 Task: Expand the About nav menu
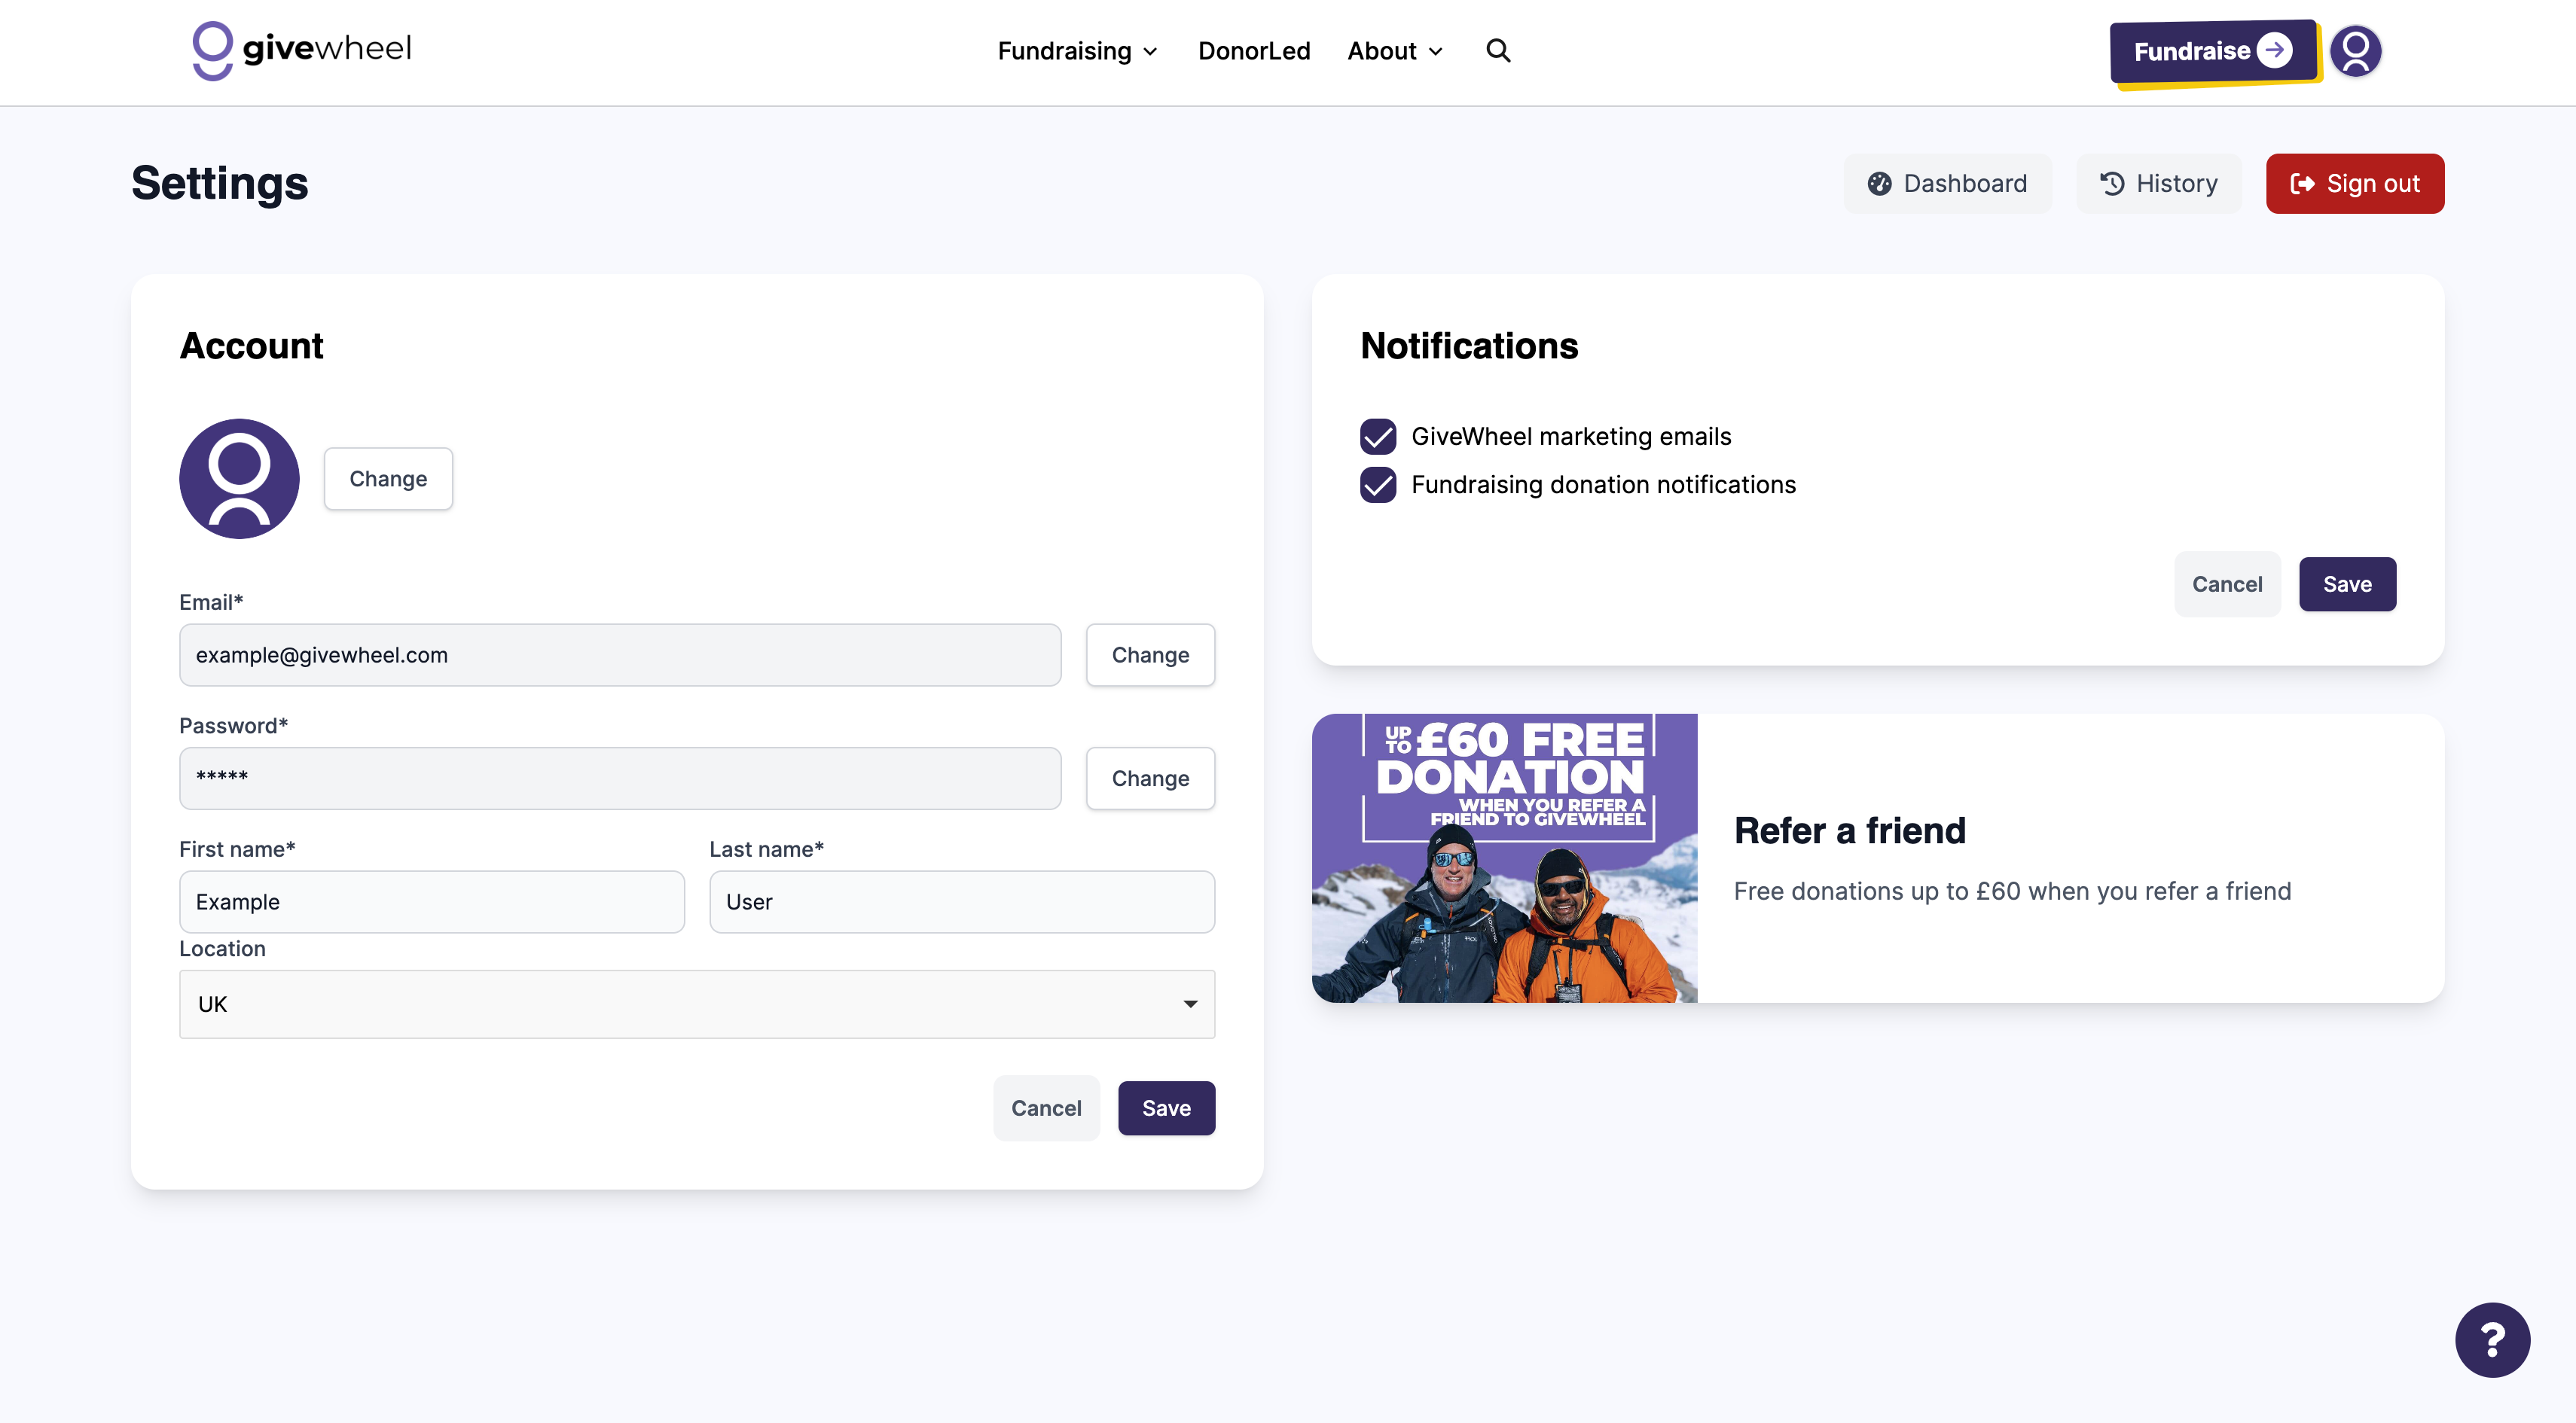[x=1394, y=51]
